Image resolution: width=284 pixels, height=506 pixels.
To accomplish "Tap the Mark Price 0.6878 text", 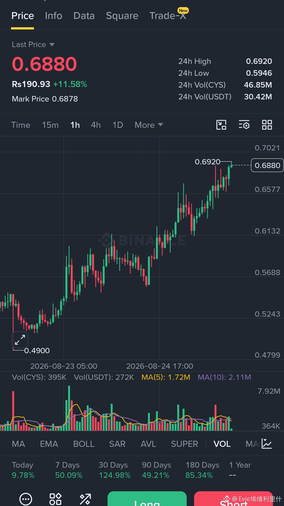I will pos(45,99).
